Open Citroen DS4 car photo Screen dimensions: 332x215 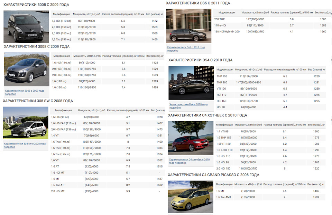pos(191,83)
